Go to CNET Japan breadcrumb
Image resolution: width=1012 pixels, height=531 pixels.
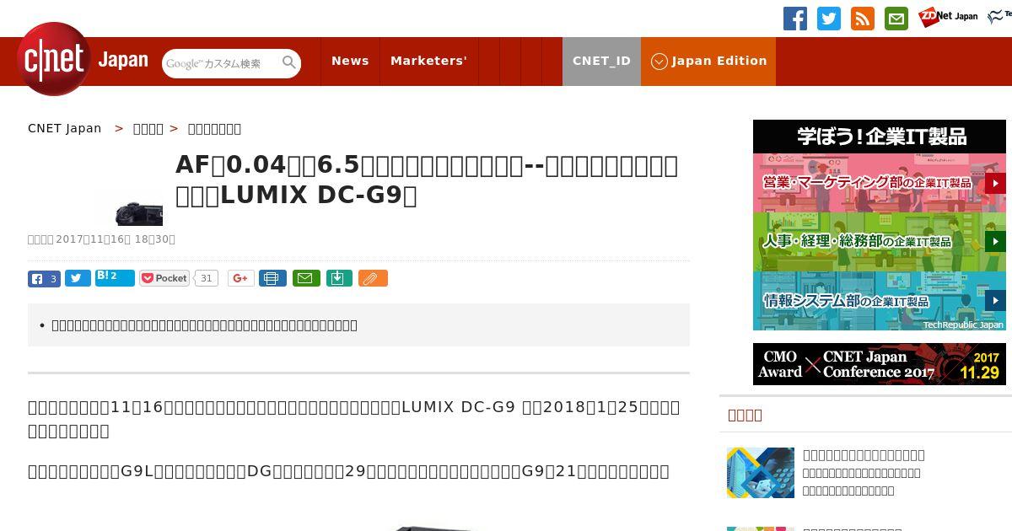65,128
